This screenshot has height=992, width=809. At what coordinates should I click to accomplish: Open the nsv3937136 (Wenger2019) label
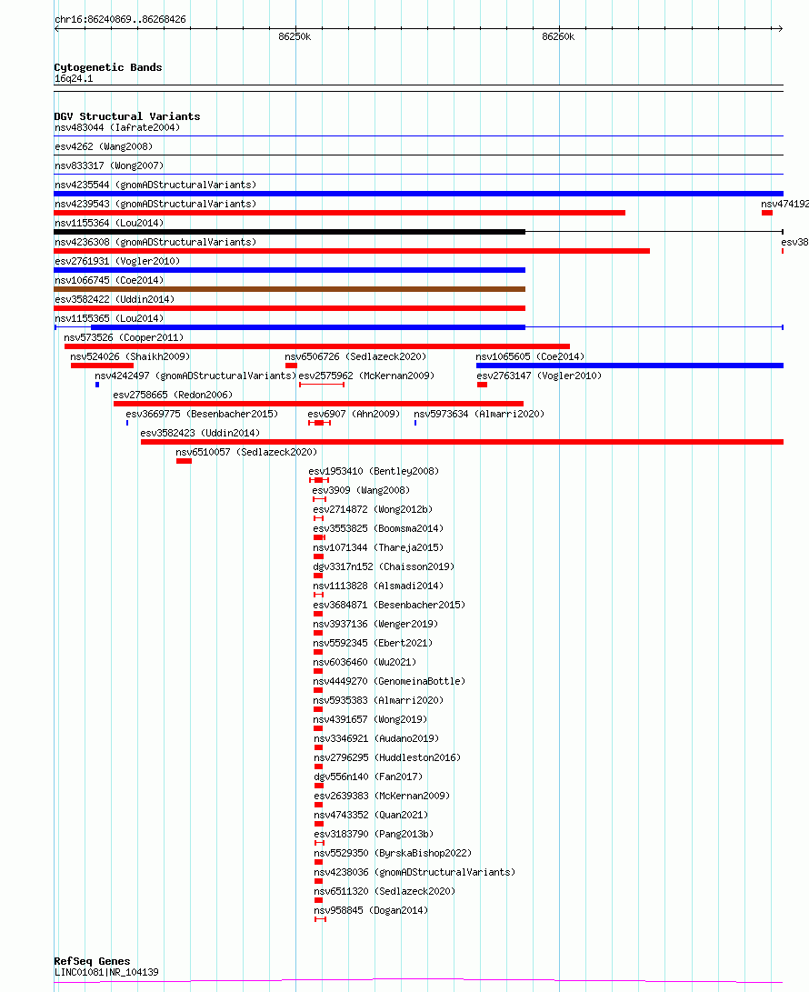coord(375,624)
